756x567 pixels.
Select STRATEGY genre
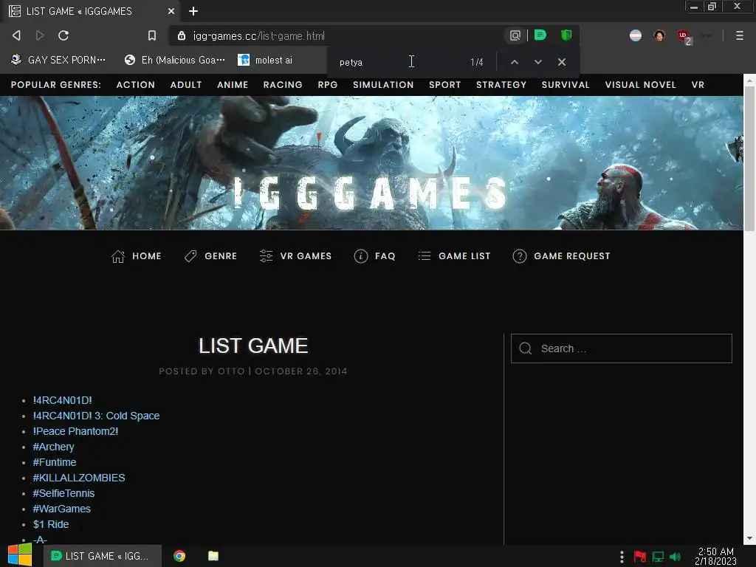click(x=501, y=85)
